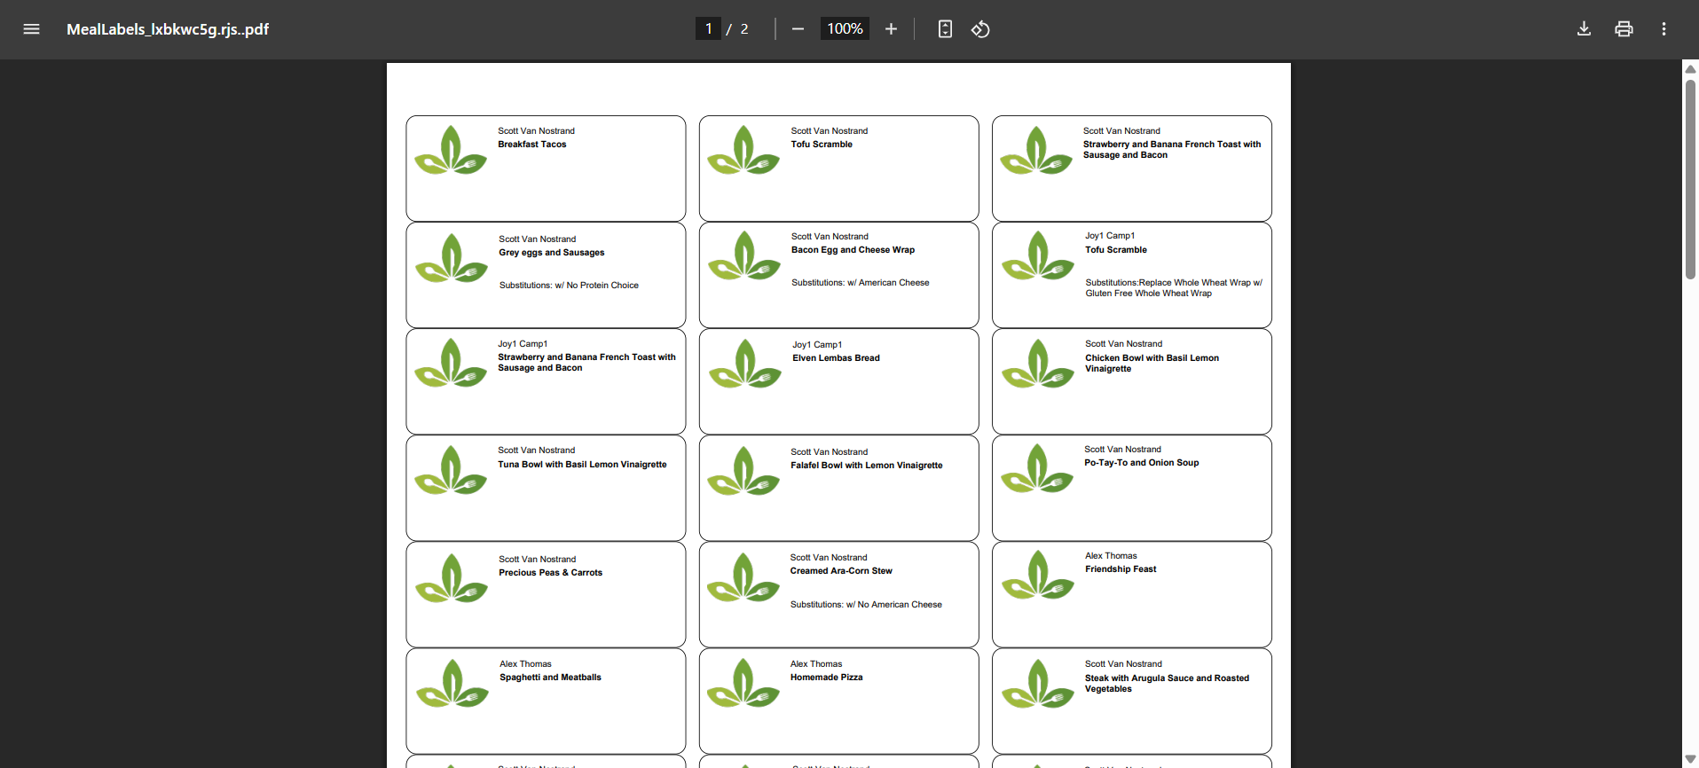
Task: Click 'Creamed Ara-Corn Stew' text
Action: pos(841,571)
